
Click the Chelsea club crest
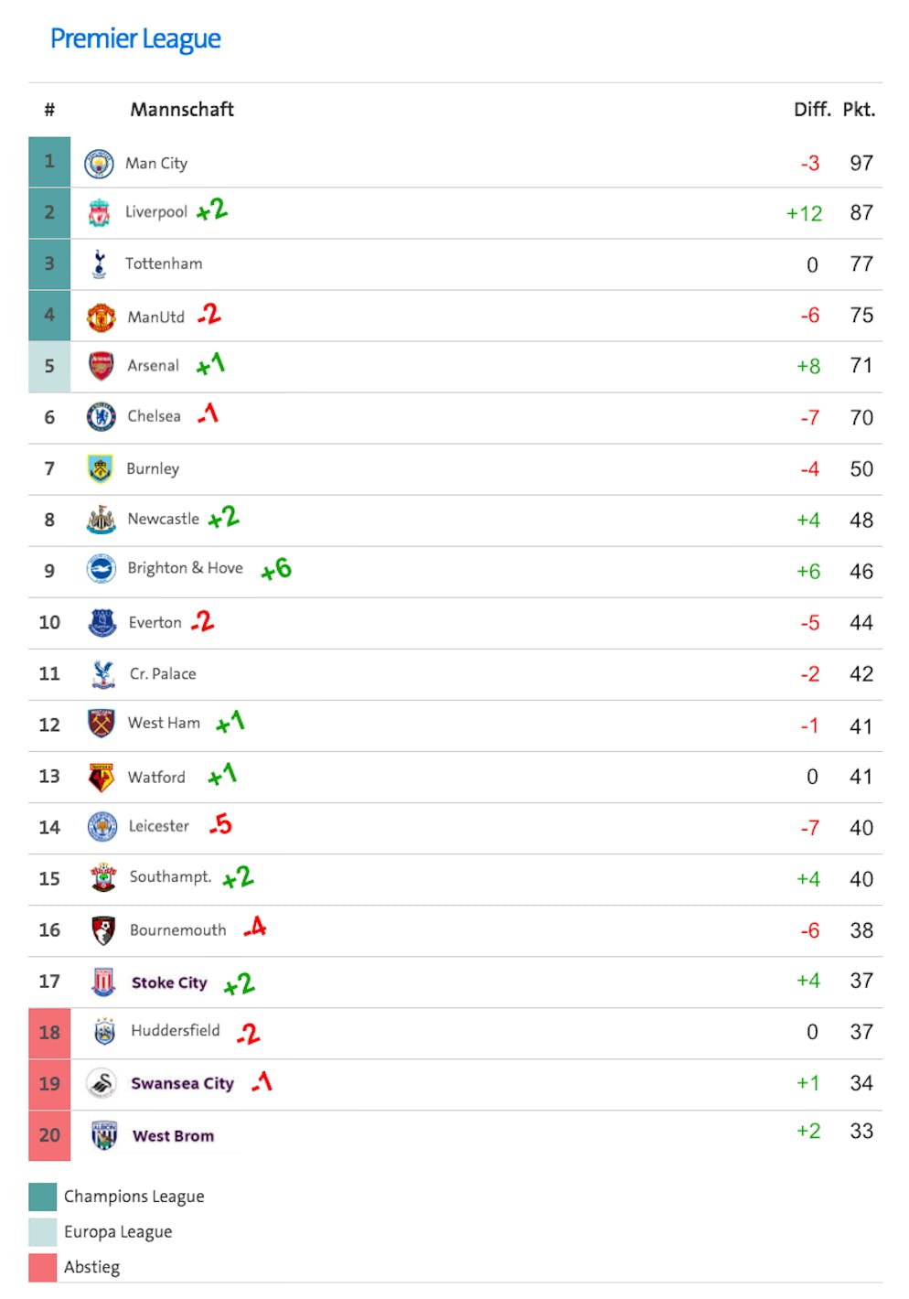coord(101,417)
